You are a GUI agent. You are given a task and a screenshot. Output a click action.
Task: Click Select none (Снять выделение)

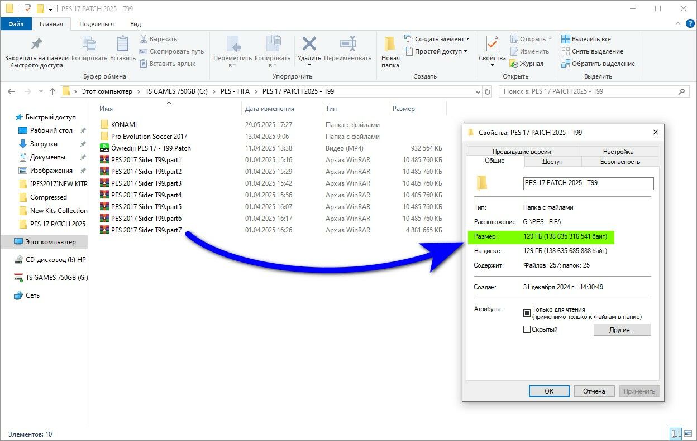(592, 51)
